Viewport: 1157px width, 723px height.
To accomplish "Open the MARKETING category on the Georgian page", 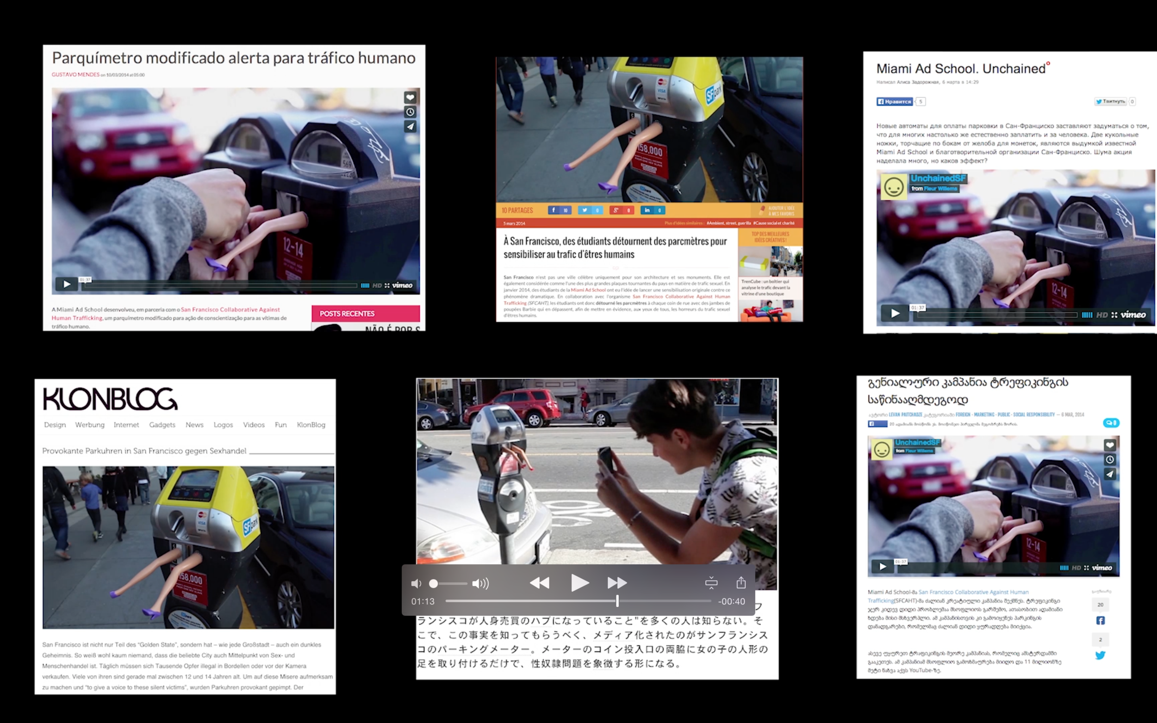I will pyautogui.click(x=984, y=414).
